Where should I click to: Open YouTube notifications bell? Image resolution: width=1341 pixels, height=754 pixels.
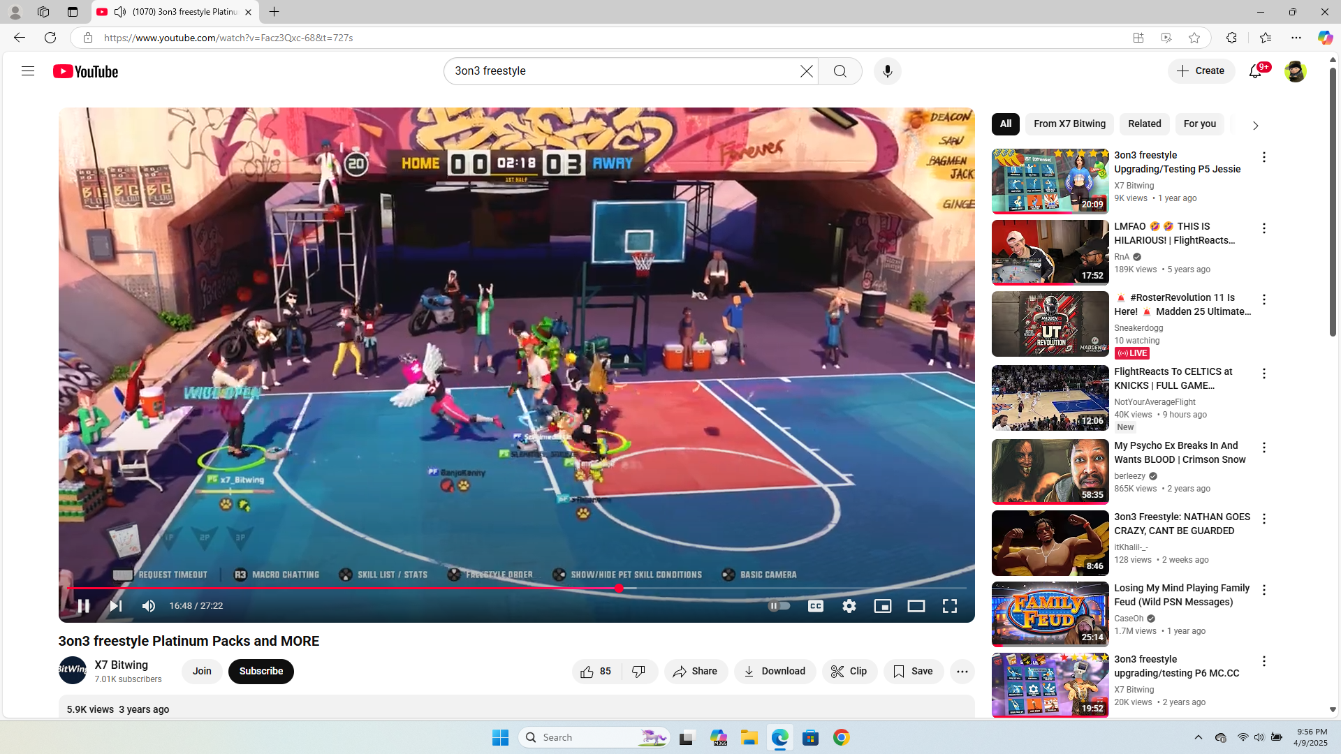click(x=1255, y=71)
